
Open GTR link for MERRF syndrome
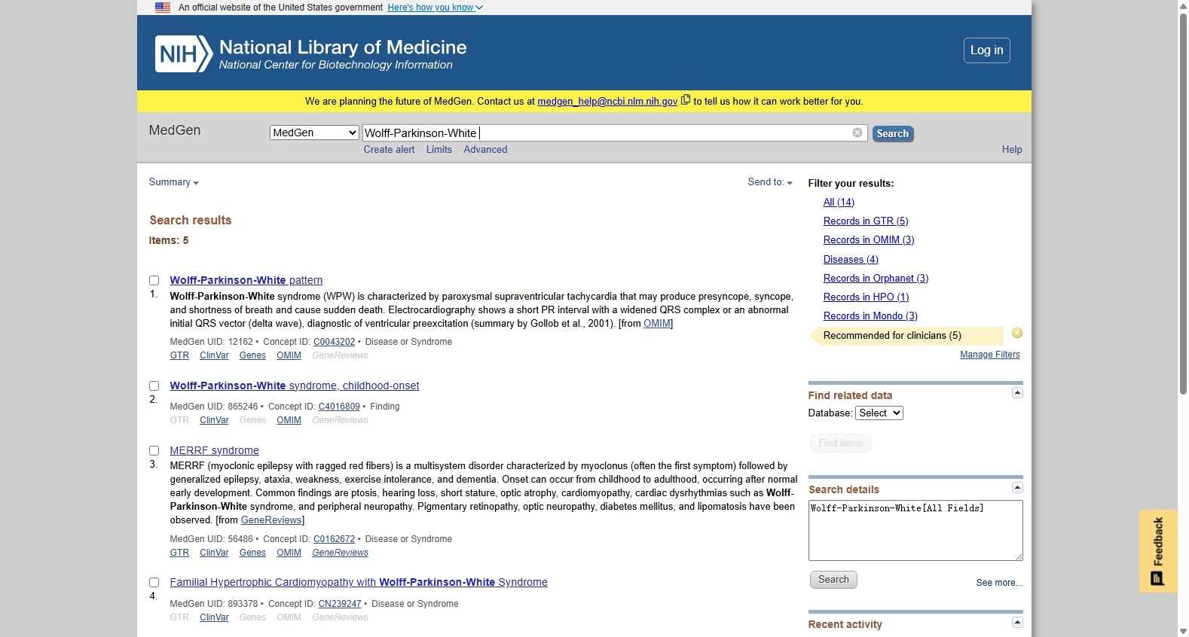coord(179,553)
